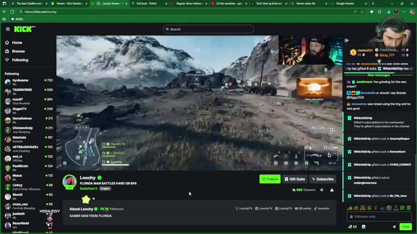
Task: Open PaulRizzin's channel in Following list
Action: click(x=29, y=168)
